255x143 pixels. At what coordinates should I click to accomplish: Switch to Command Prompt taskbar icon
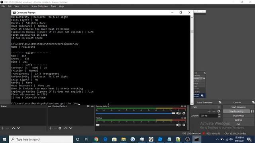196,139
